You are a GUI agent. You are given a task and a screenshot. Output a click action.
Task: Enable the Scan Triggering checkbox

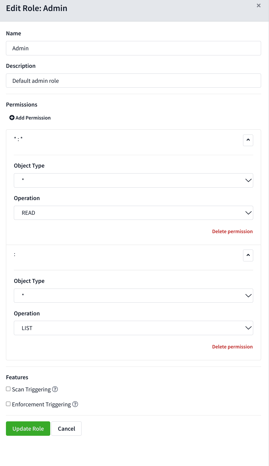[x=8, y=389]
